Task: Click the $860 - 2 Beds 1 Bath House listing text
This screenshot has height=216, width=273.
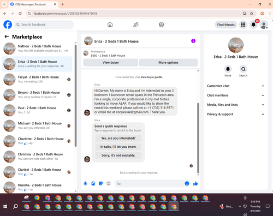Action: pyautogui.click(x=108, y=56)
